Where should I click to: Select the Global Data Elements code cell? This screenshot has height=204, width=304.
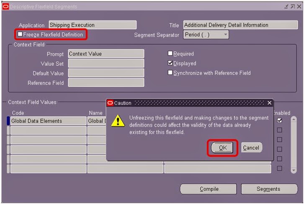coord(48,121)
